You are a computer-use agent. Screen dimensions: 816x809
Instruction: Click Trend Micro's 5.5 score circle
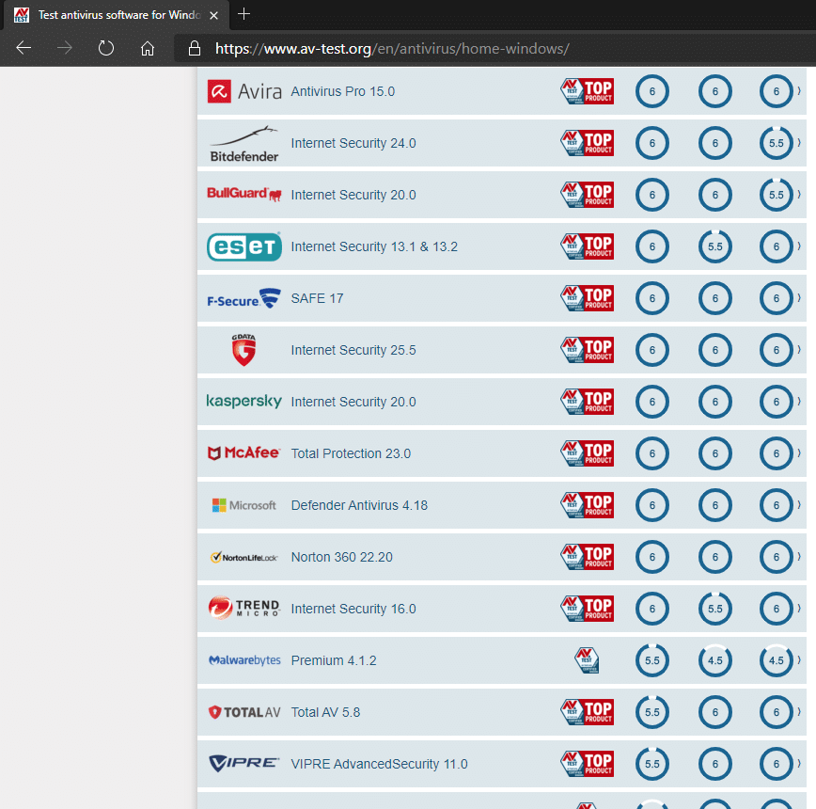pyautogui.click(x=715, y=609)
